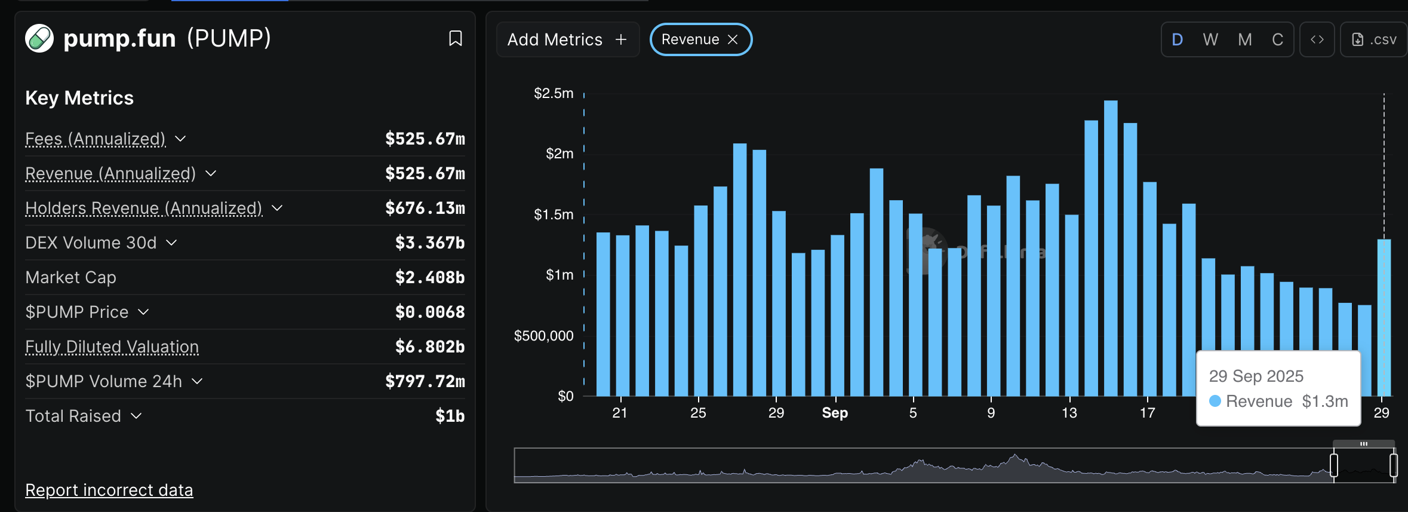Click the plus icon beside Add Metrics
The image size is (1408, 512).
[x=621, y=39]
